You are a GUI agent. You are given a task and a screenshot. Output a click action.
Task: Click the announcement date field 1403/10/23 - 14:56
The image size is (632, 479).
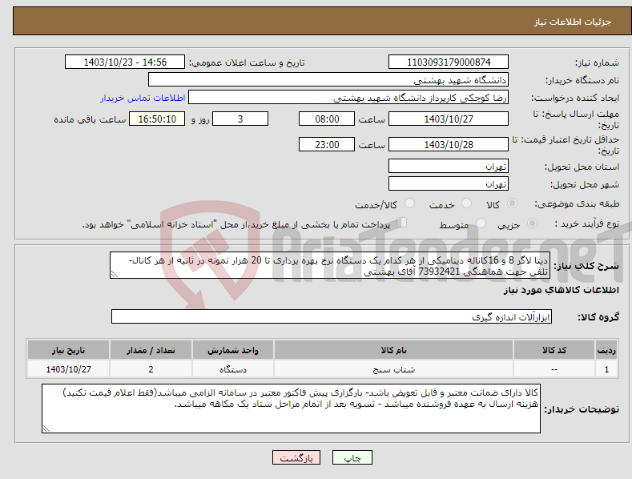tap(125, 62)
